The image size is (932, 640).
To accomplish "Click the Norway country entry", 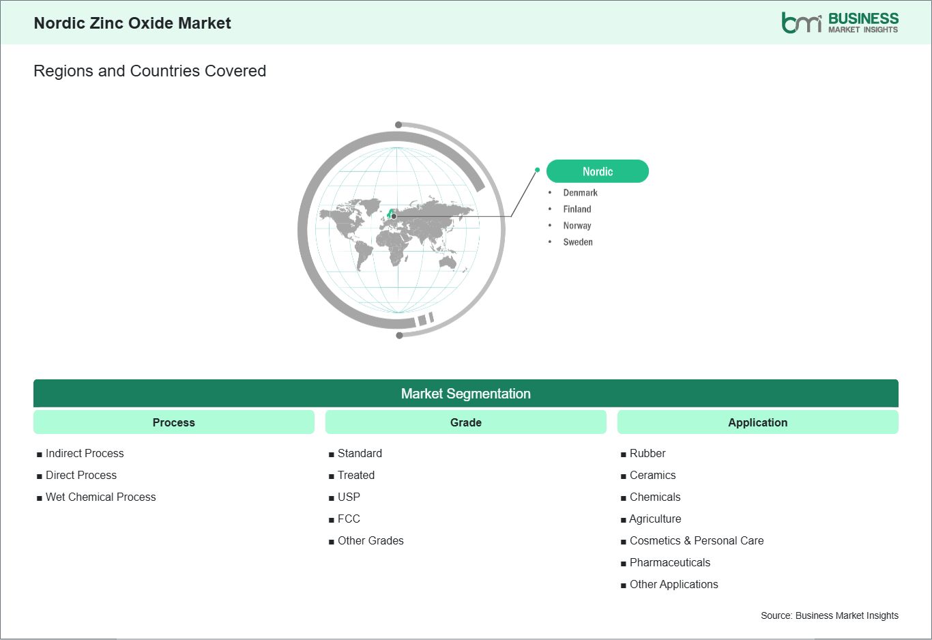I will 577,226.
